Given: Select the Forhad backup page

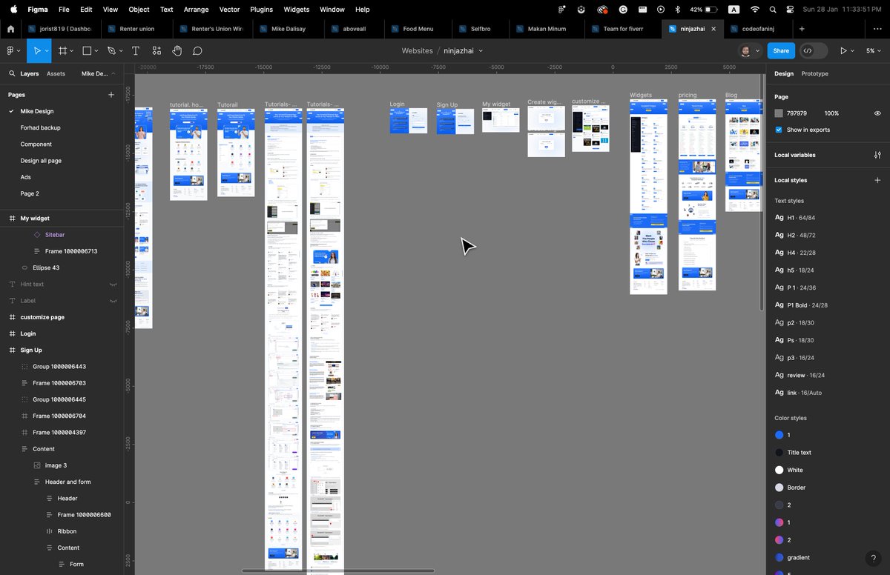Looking at the screenshot, I should pos(40,127).
